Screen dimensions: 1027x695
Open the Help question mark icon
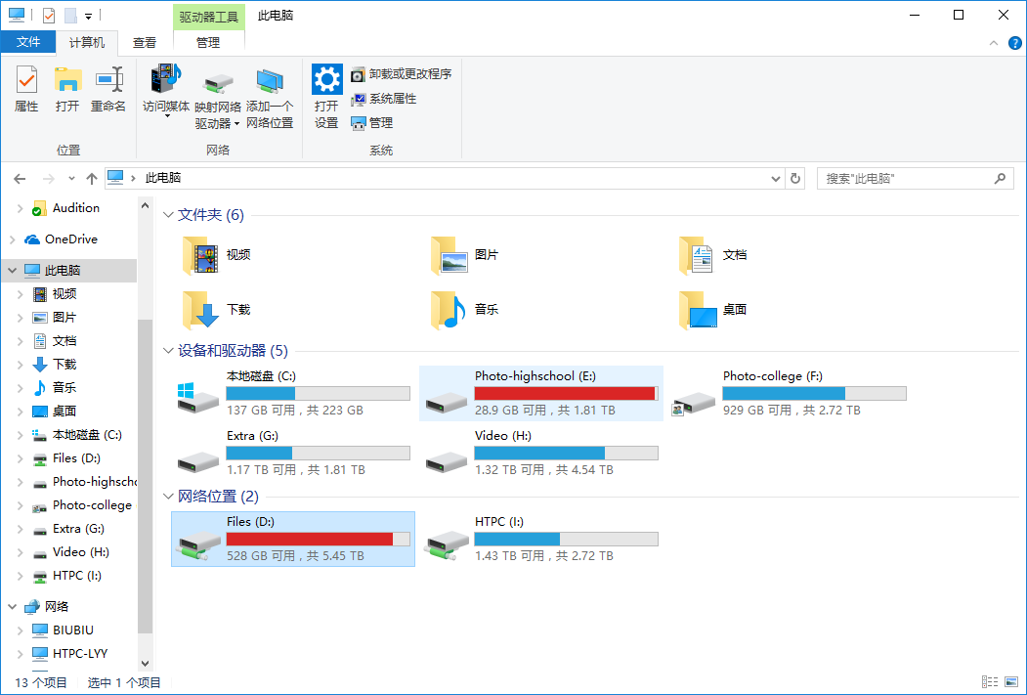1014,43
